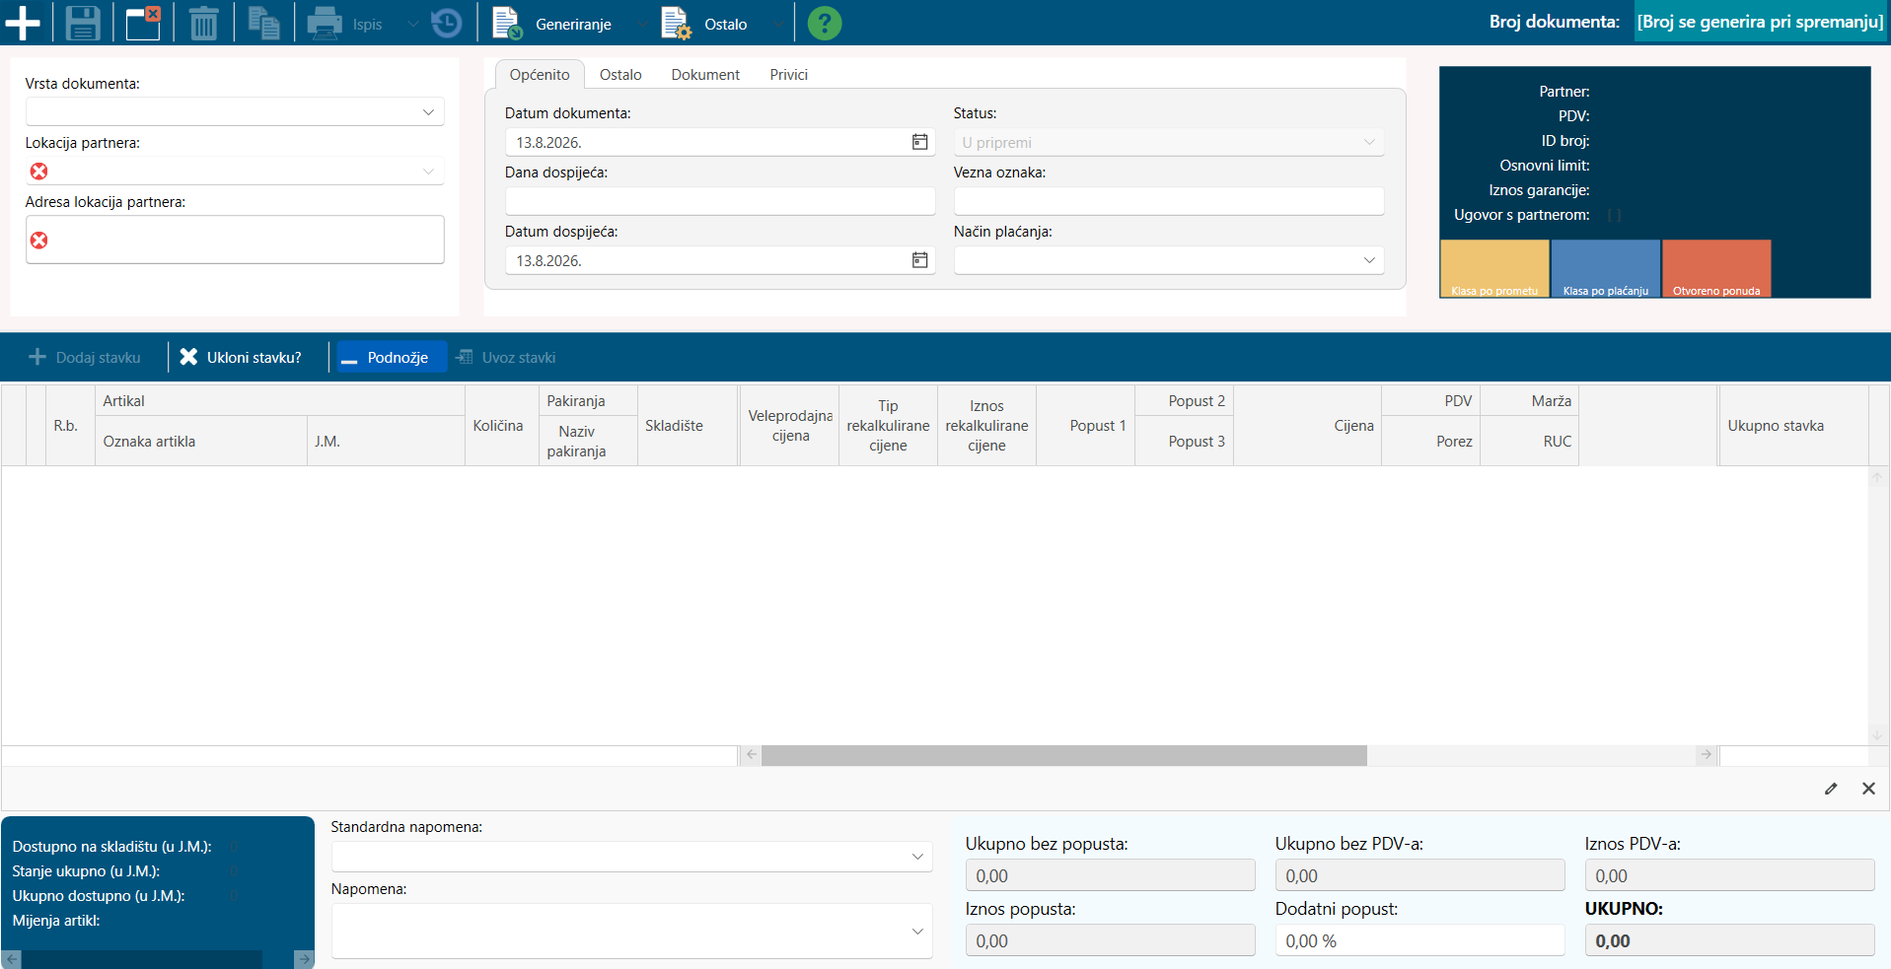This screenshot has width=1891, height=969.
Task: Click the Klasa po plaćanju blue tile
Action: tap(1606, 269)
